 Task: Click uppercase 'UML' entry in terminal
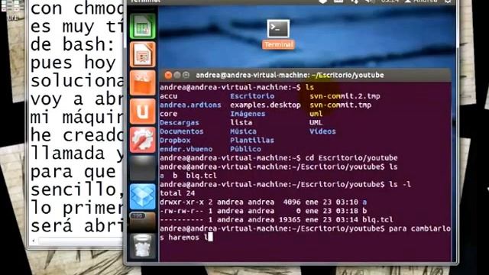(316, 122)
